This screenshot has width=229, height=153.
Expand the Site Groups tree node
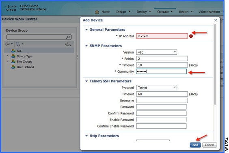click(7, 61)
